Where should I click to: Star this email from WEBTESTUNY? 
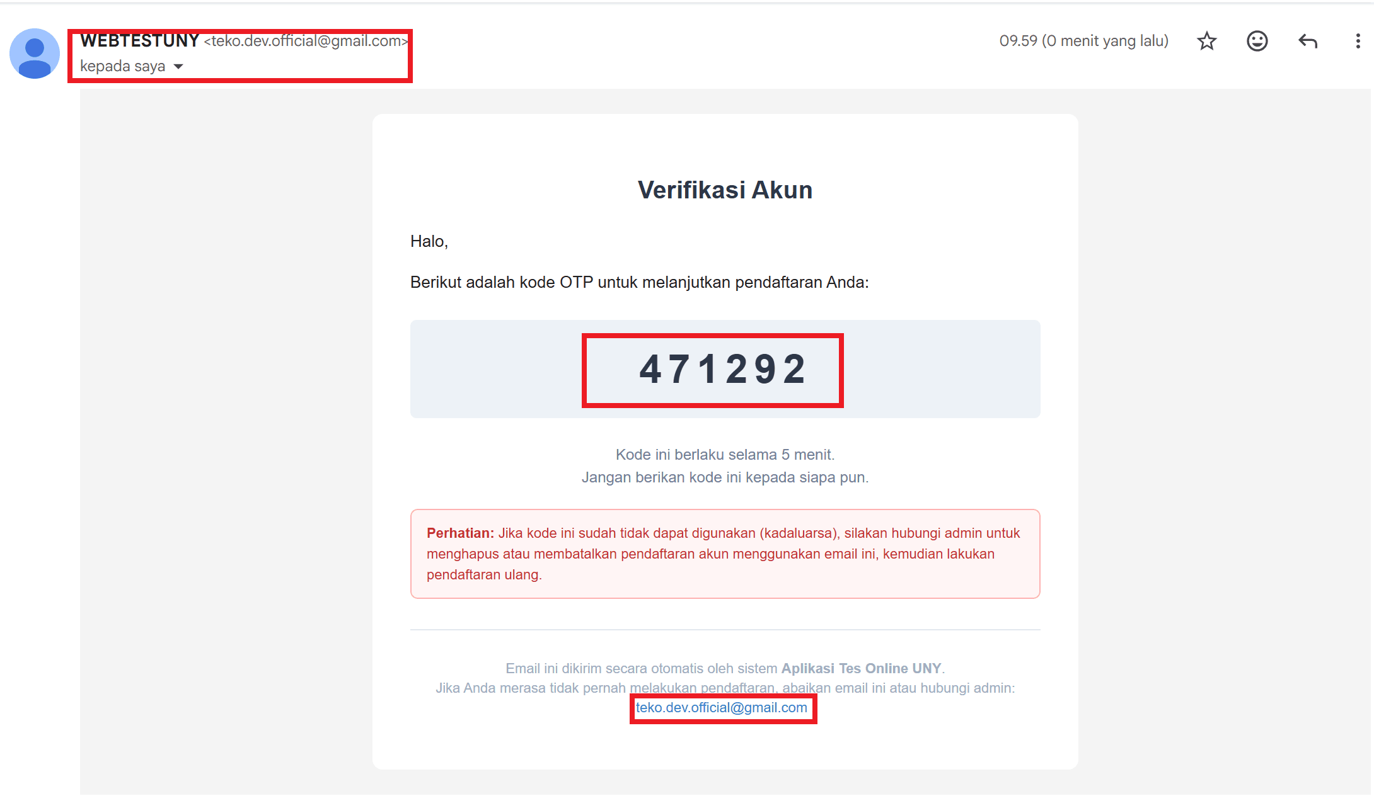(1206, 41)
